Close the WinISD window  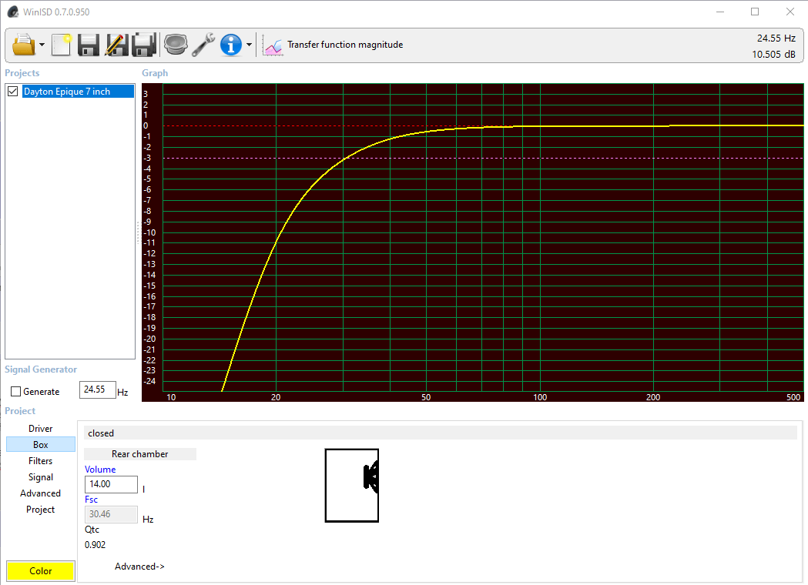coord(790,12)
